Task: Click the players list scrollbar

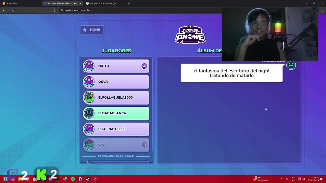Action: pyautogui.click(x=152, y=104)
